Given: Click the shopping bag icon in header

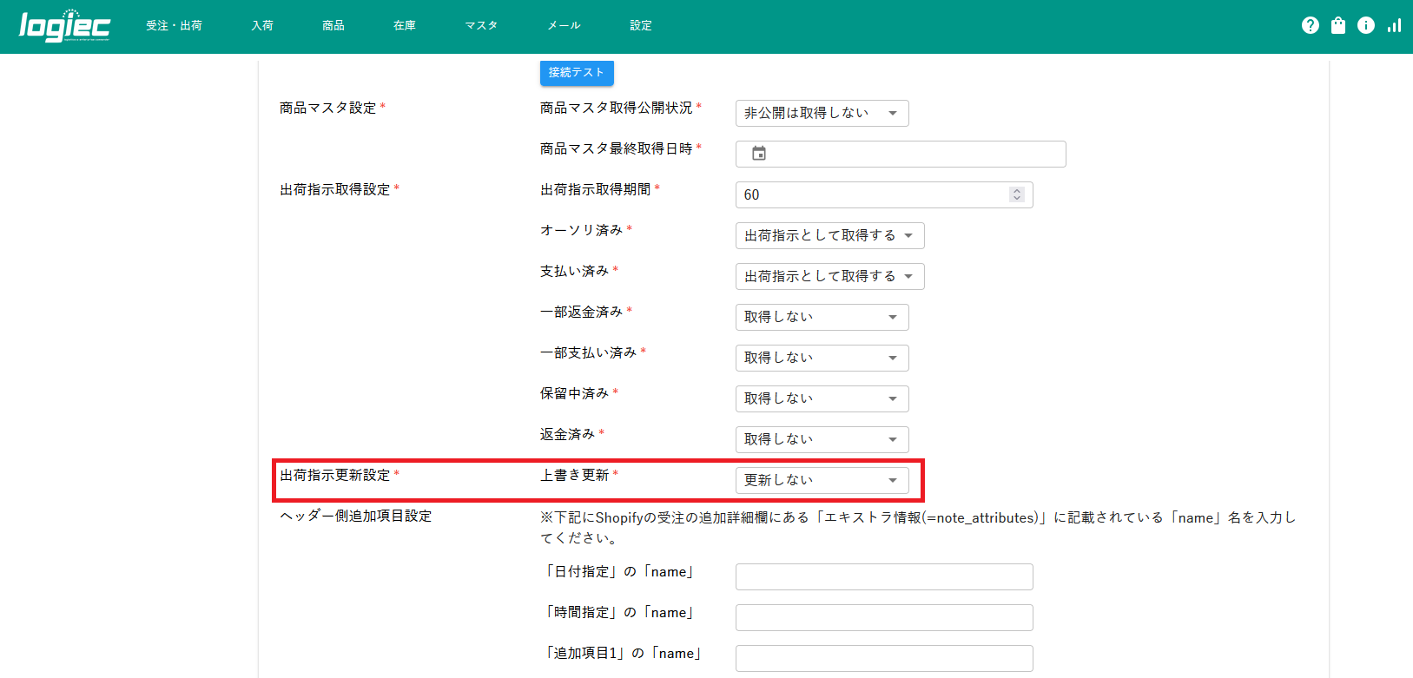Looking at the screenshot, I should (1337, 26).
